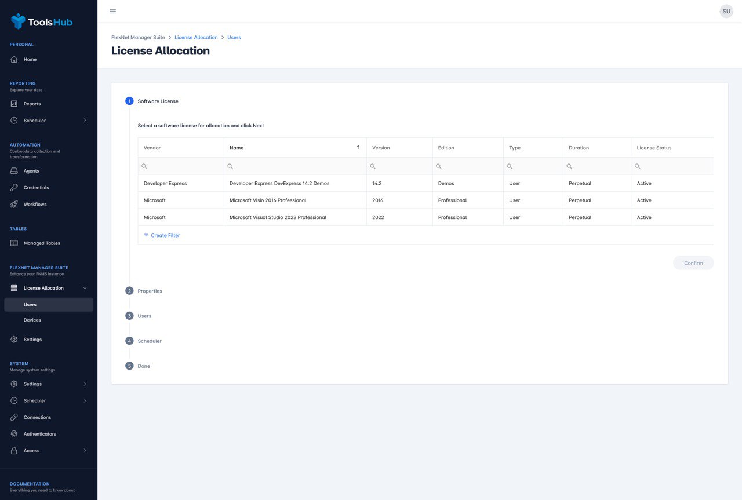The image size is (742, 500).
Task: Expand the Reporting Scheduler chevron
Action: [85, 121]
